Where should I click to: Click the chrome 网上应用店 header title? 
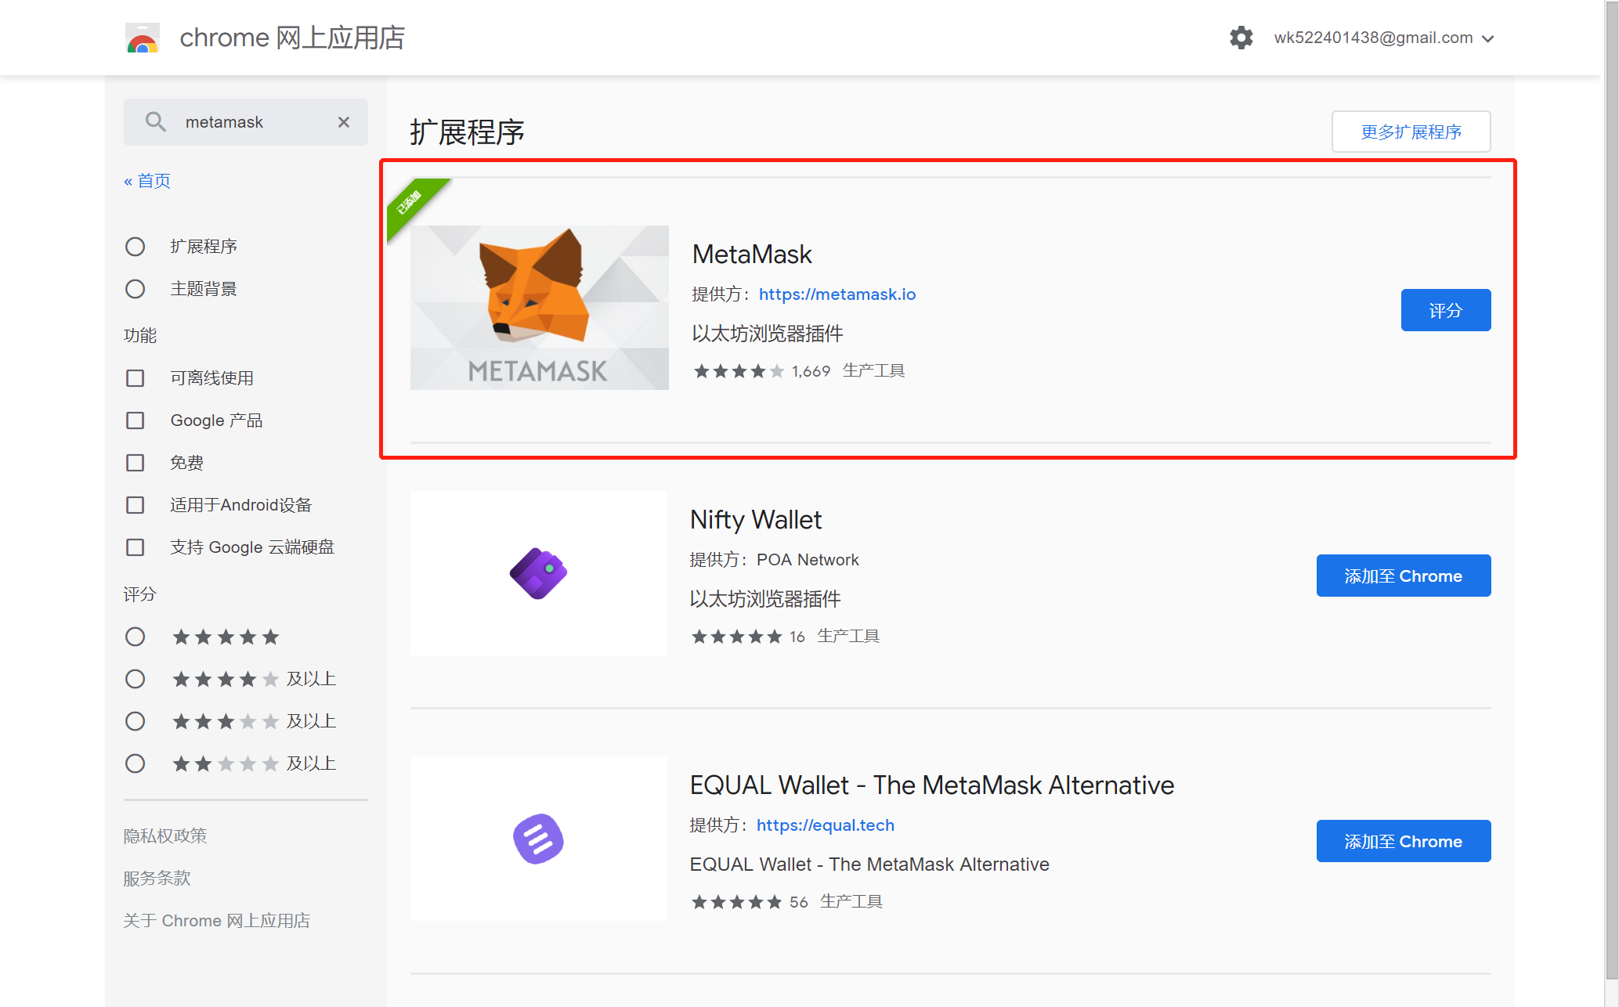coord(292,38)
